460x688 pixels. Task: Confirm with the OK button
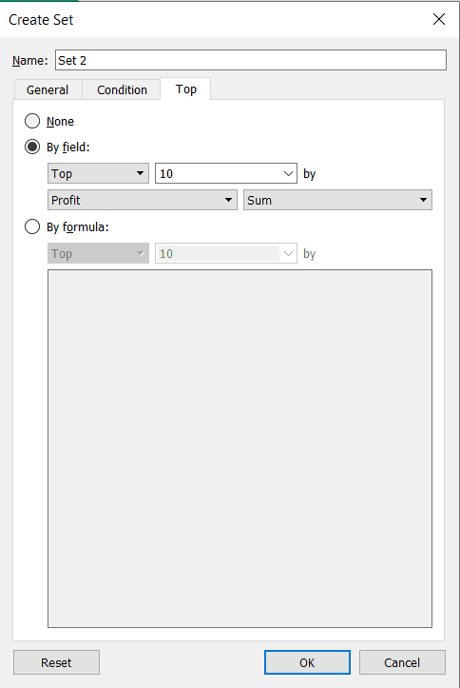(x=307, y=662)
